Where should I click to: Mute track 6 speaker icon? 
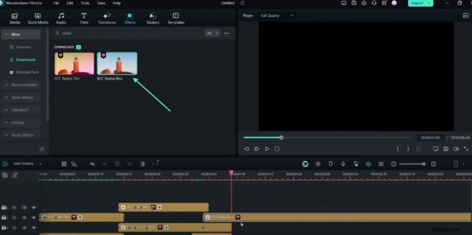pyautogui.click(x=24, y=208)
